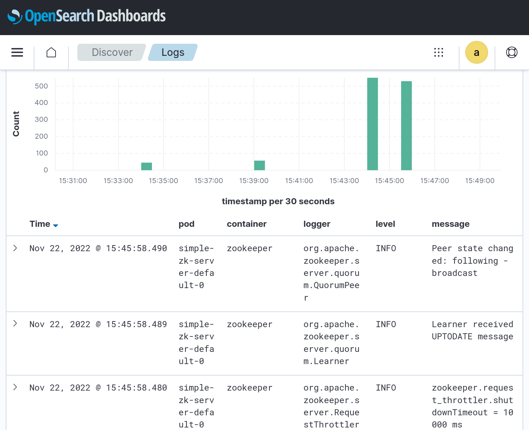Click the small histogram bar before 15:35:00

[x=147, y=166]
